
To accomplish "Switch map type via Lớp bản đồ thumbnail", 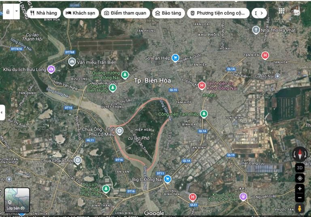I will [x=17, y=200].
